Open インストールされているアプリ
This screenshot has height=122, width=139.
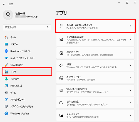coord(95,26)
